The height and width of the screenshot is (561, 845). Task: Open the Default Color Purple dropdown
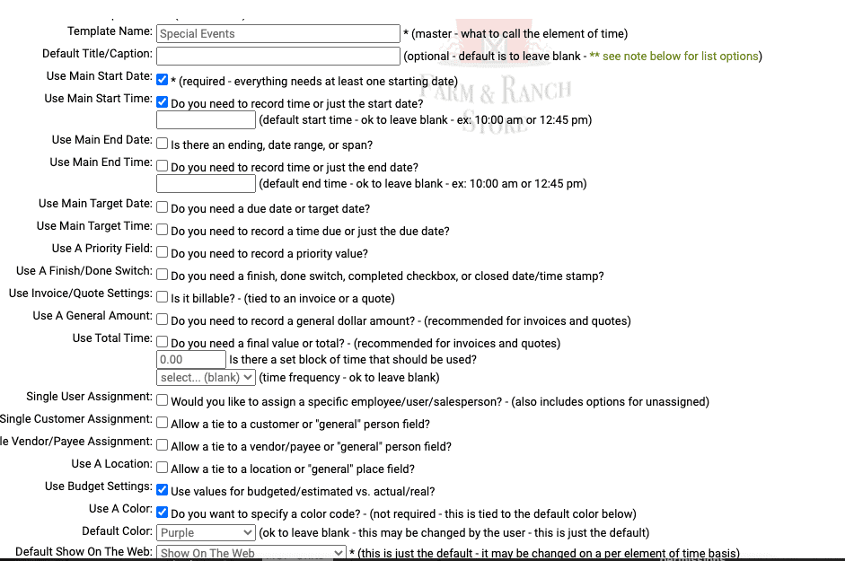(206, 532)
